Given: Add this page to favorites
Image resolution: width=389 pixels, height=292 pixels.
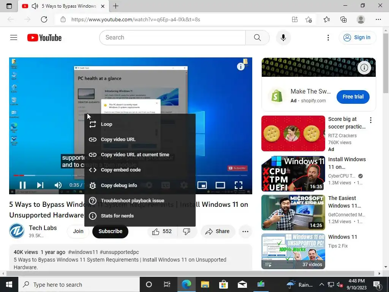Looking at the screenshot, I should coord(308,19).
